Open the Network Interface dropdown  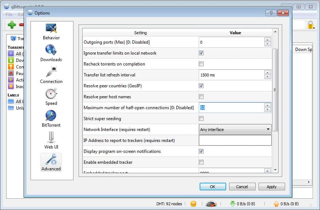click(235, 130)
